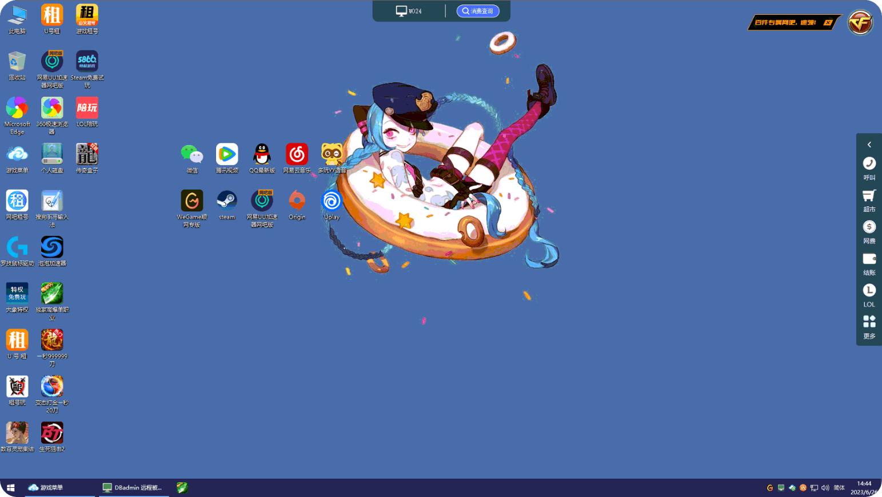
Task: Open volume speaker tray icon
Action: click(825, 488)
